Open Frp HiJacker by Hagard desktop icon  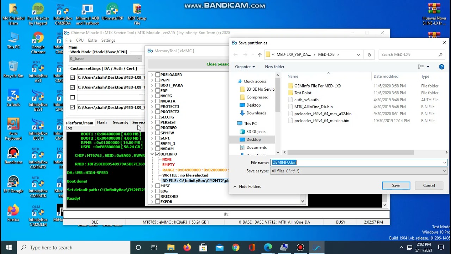coord(38,14)
